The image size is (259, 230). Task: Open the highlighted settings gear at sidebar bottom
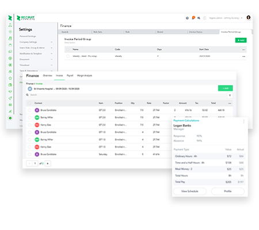(10, 118)
